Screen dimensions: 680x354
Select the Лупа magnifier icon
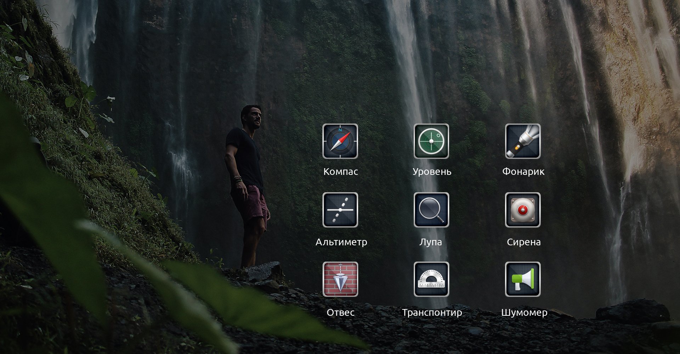pos(431,210)
